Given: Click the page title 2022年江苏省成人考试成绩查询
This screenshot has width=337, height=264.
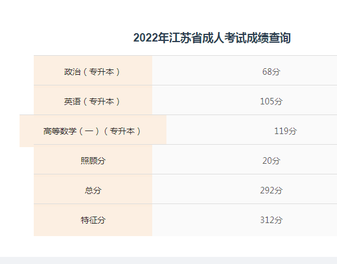Looking at the screenshot, I should [211, 38].
